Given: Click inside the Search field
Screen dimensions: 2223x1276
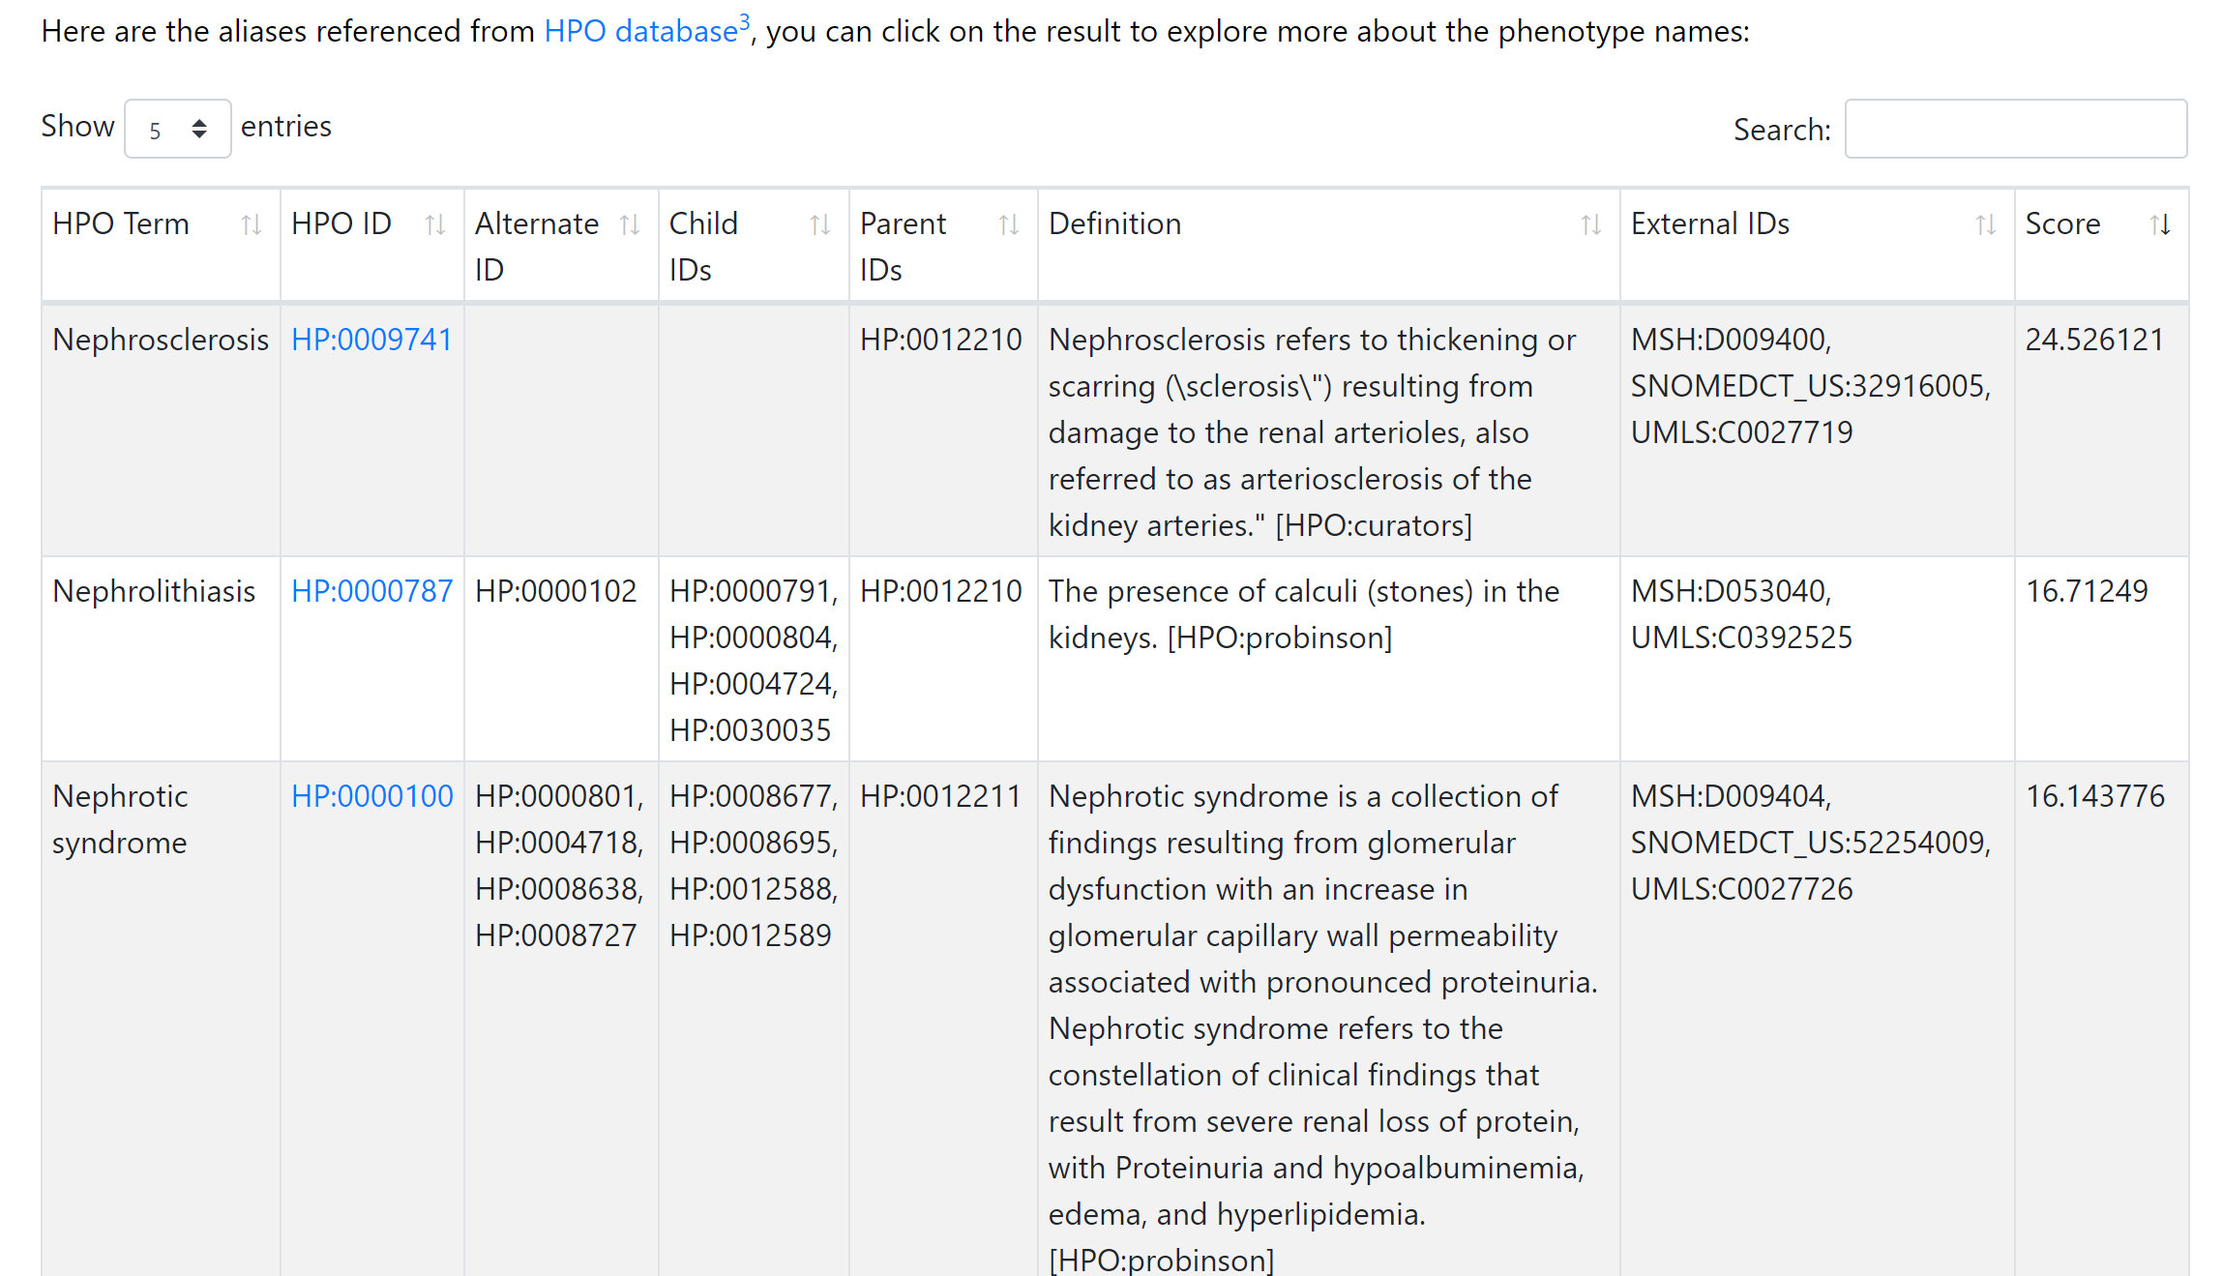Looking at the screenshot, I should (2015, 128).
